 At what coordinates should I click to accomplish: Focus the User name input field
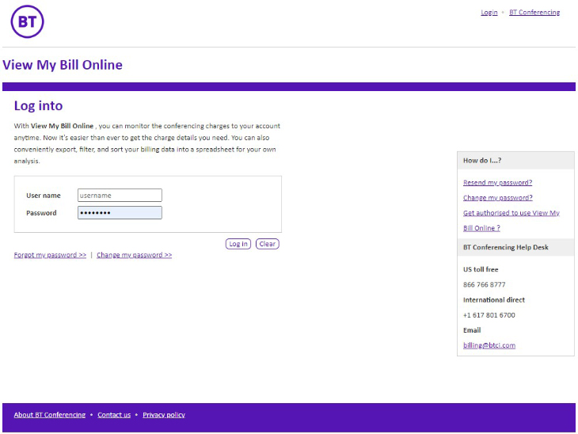pos(120,195)
